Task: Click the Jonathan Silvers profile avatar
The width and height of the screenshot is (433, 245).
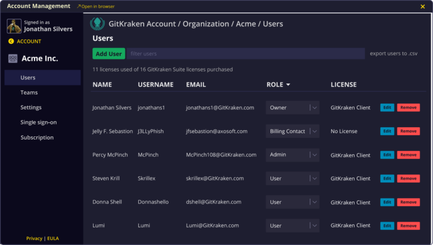Action: pyautogui.click(x=14, y=26)
